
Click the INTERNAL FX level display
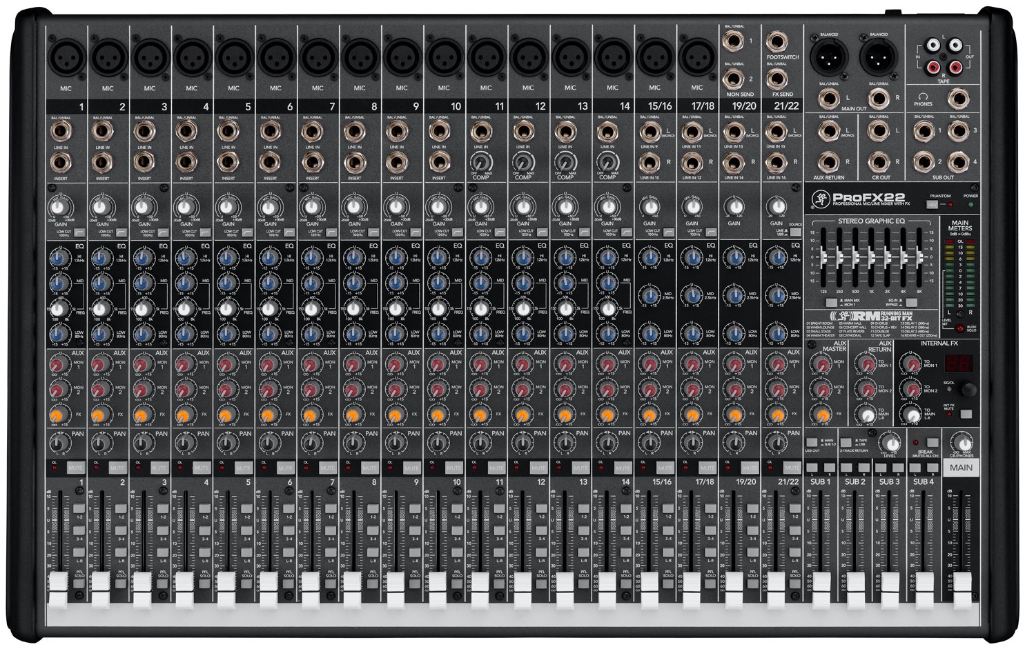click(x=957, y=363)
